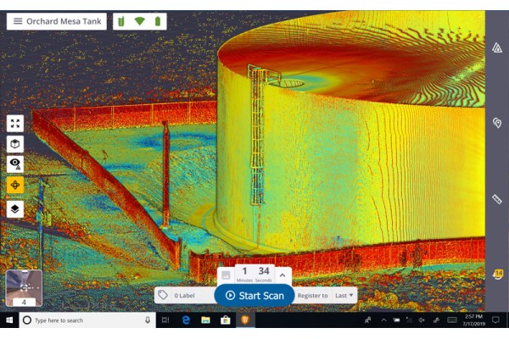This screenshot has height=339, width=509.
Task: Show hidden icons with the tray chevron
Action: (x=383, y=320)
